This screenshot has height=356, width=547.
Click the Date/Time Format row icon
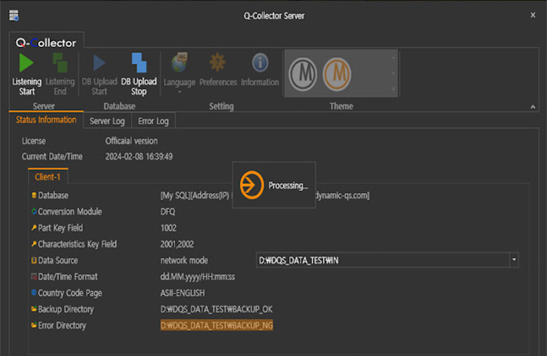tap(34, 277)
